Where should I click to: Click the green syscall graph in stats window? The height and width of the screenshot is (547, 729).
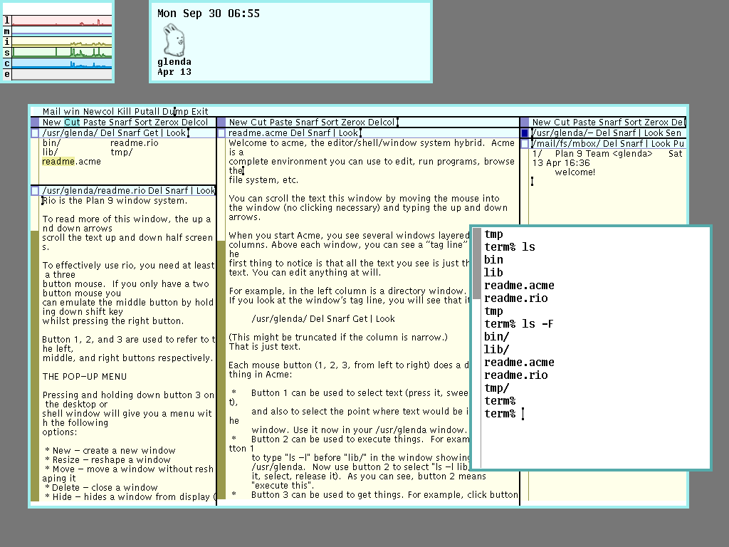pos(62,53)
